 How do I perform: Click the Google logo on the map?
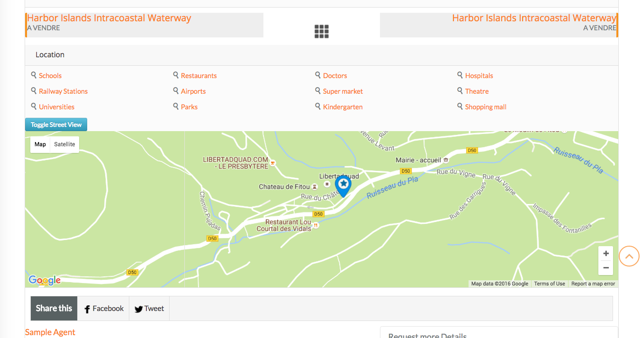(45, 280)
